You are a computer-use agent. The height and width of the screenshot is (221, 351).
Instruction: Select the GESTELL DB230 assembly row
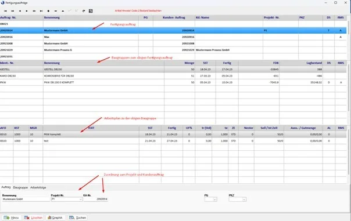173,70
